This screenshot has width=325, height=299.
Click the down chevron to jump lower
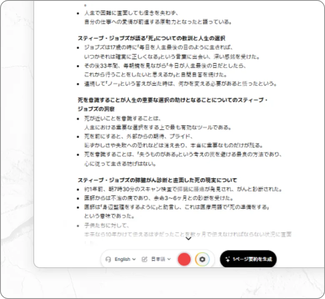pos(188,238)
